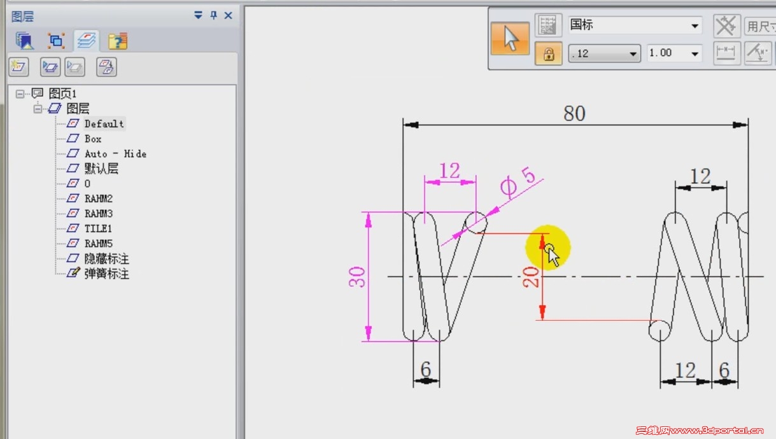Select the Box layer
This screenshot has height=439, width=776.
tap(93, 139)
